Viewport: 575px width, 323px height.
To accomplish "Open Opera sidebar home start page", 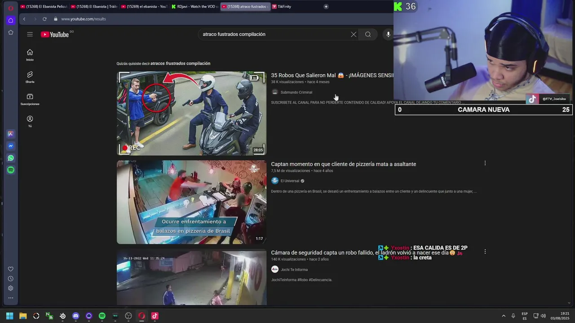I will [11, 20].
